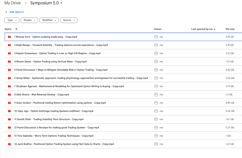Click video icon for 11 Sanish Shah file
The width and height of the screenshot is (242, 158).
9,119
